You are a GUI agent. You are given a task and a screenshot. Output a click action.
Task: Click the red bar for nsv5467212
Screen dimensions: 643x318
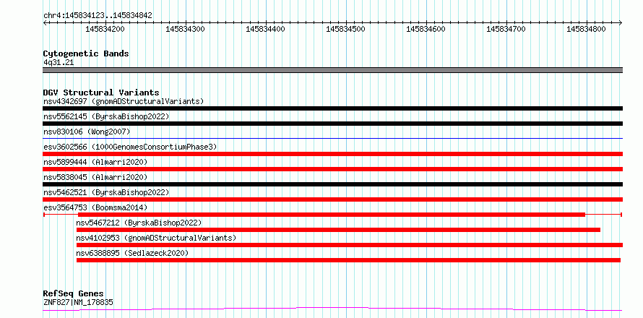click(338, 230)
